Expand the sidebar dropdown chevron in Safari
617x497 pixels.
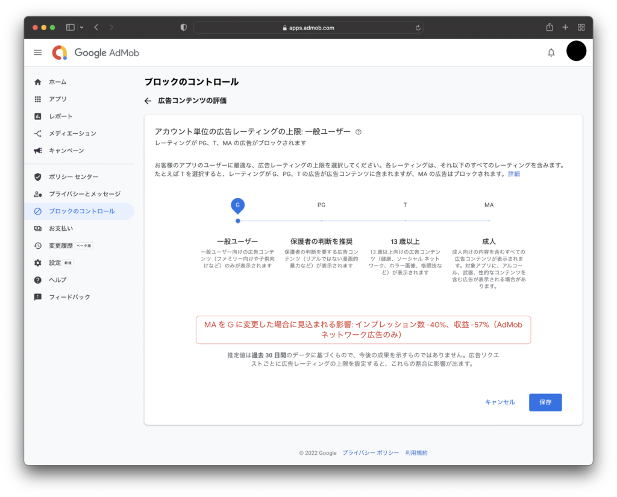[82, 28]
